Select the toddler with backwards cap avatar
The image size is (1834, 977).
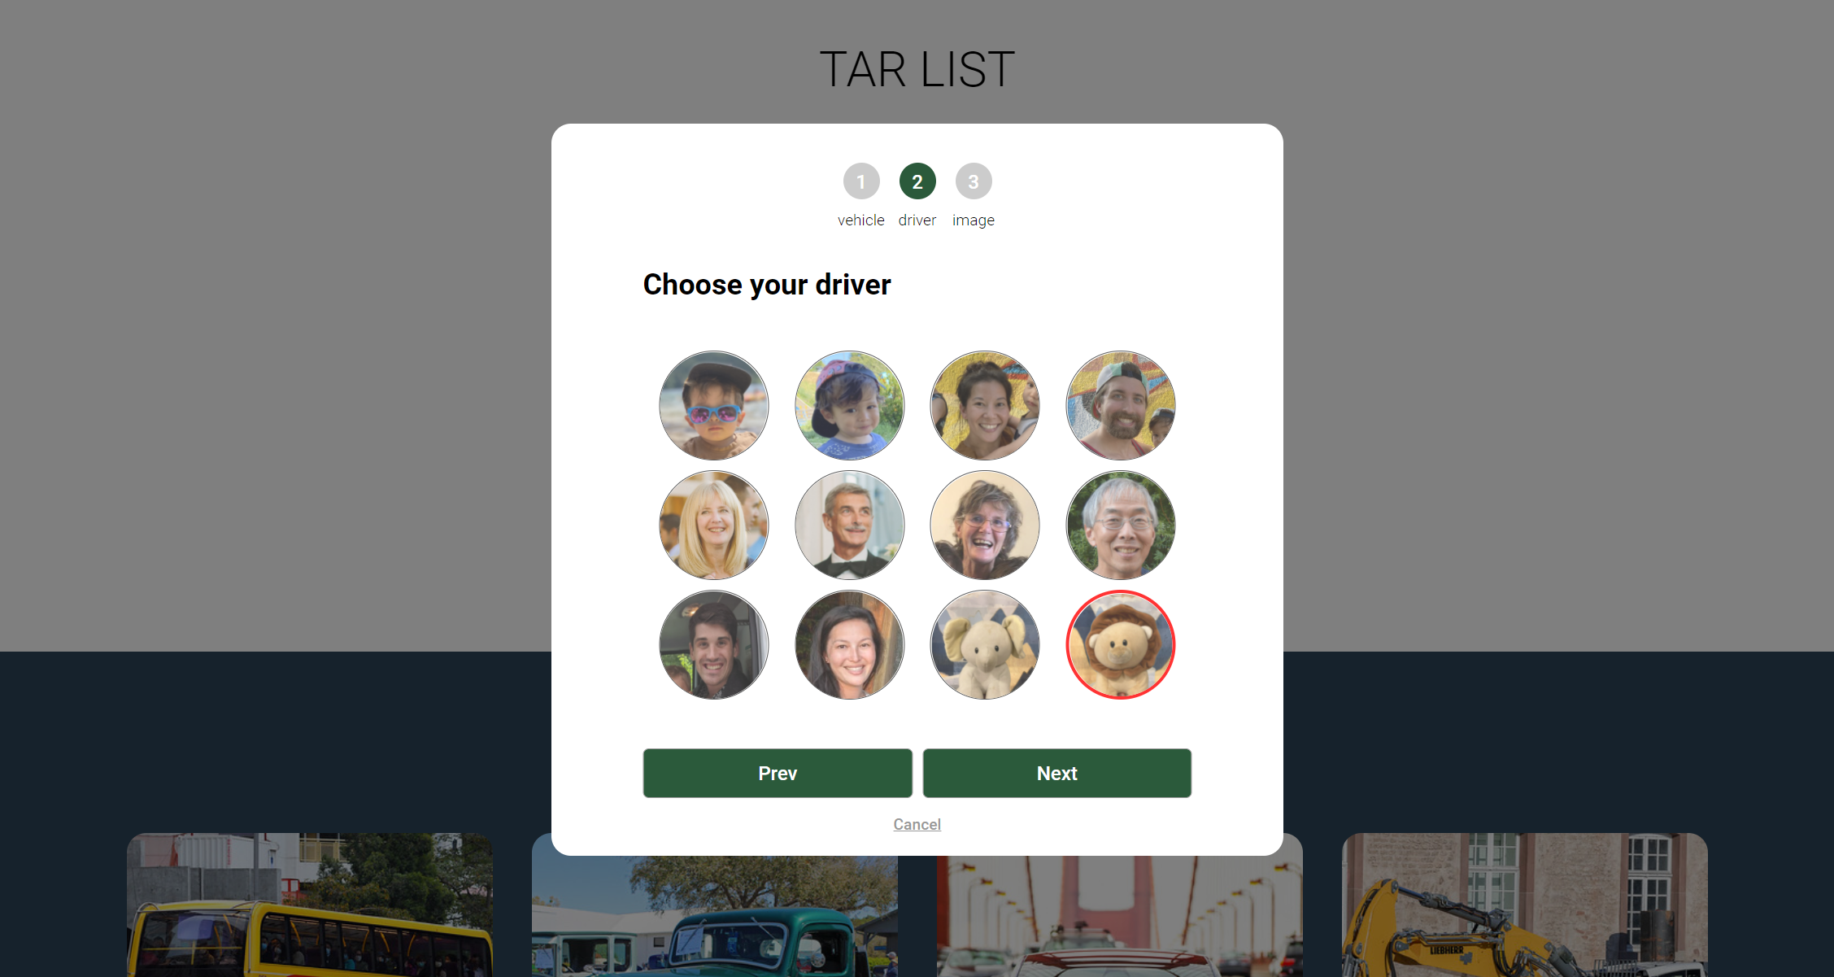tap(849, 405)
